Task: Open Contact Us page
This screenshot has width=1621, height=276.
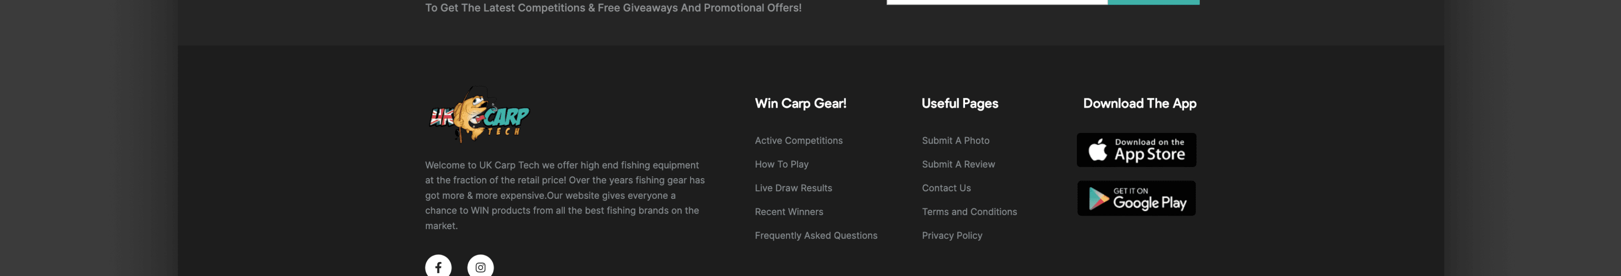Action: (946, 188)
